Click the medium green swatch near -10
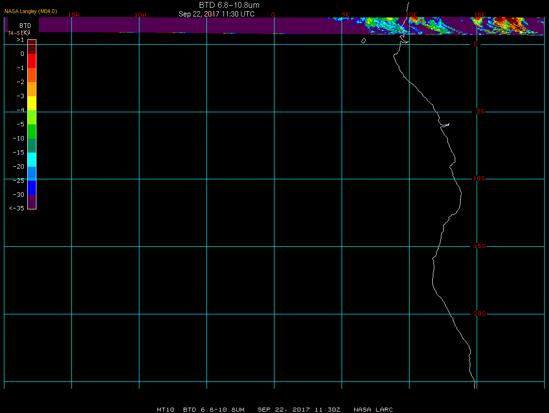 (x=32, y=131)
